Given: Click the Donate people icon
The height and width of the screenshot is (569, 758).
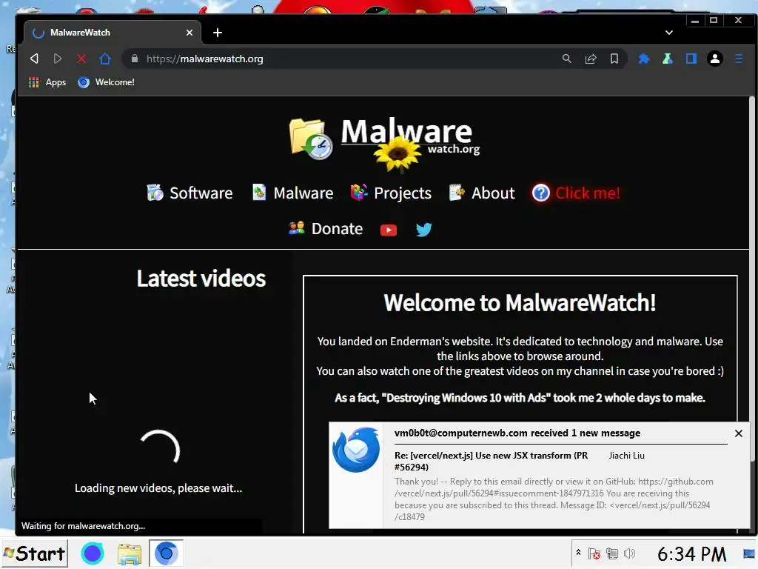Looking at the screenshot, I should [296, 227].
